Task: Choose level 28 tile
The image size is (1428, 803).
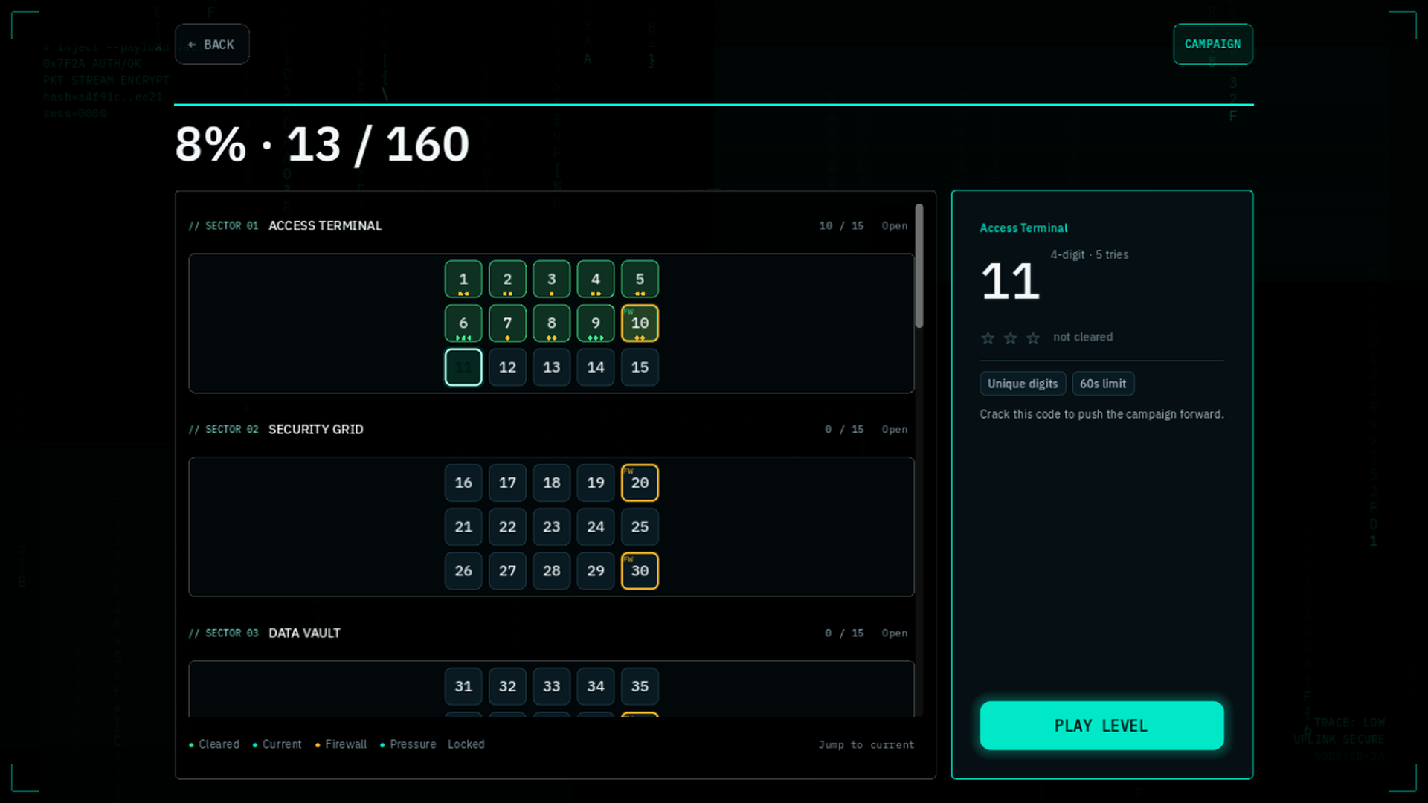Action: click(x=552, y=571)
